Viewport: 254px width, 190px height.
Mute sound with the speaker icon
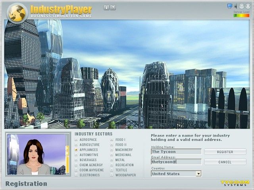point(235,6)
